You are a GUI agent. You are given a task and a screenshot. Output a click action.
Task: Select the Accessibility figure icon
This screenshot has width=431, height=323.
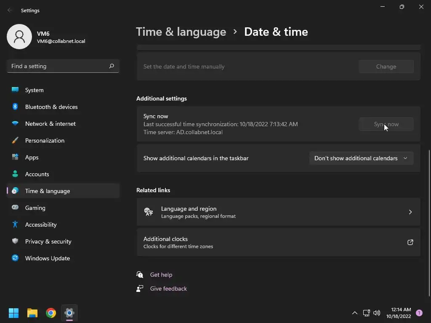pos(15,225)
